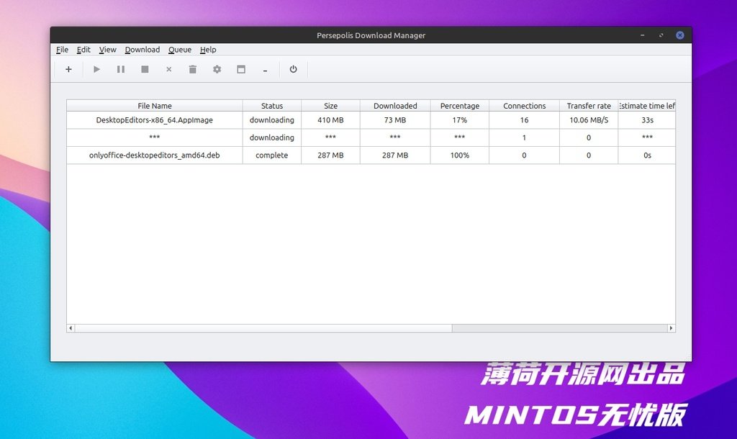Sort by the File Name column header
The height and width of the screenshot is (439, 737).
tap(155, 106)
